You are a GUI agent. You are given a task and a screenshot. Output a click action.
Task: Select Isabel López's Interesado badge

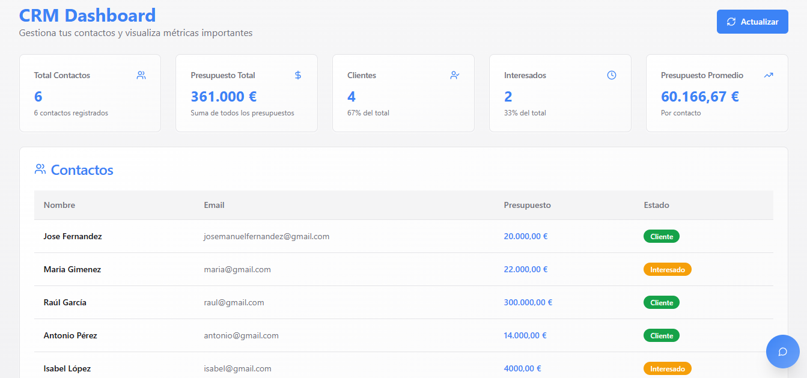tap(667, 368)
